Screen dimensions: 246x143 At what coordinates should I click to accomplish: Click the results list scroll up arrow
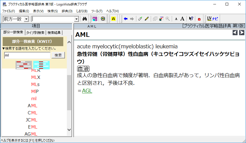(x=69, y=42)
